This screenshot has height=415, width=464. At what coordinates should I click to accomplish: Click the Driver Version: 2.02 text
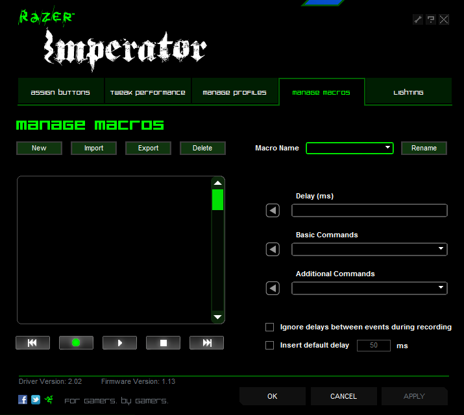point(51,381)
